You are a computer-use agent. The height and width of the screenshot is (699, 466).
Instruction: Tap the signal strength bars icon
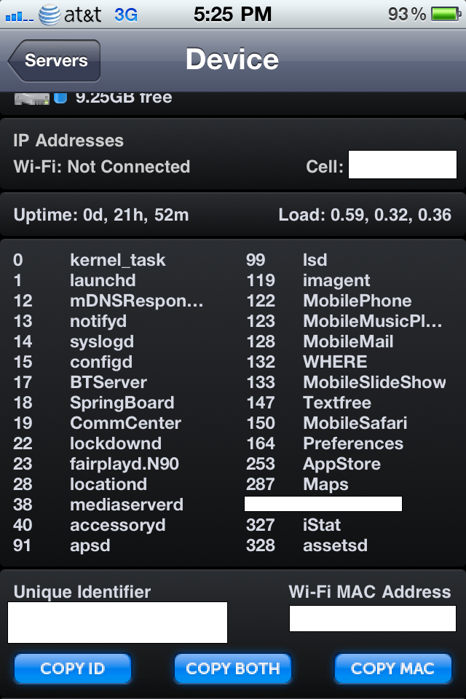click(19, 17)
